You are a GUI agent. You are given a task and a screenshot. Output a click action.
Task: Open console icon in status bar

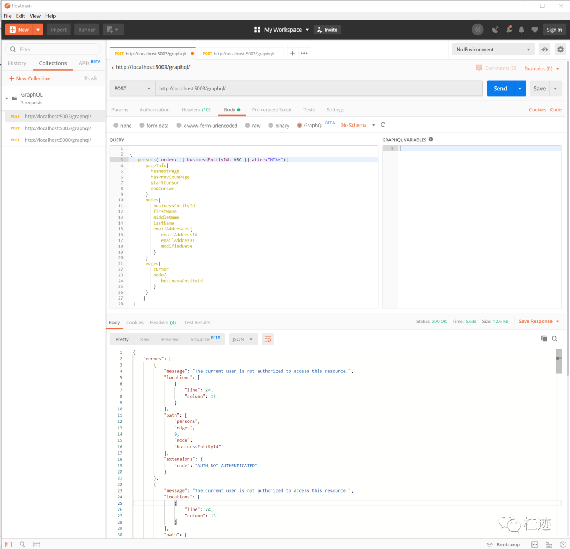(x=37, y=544)
